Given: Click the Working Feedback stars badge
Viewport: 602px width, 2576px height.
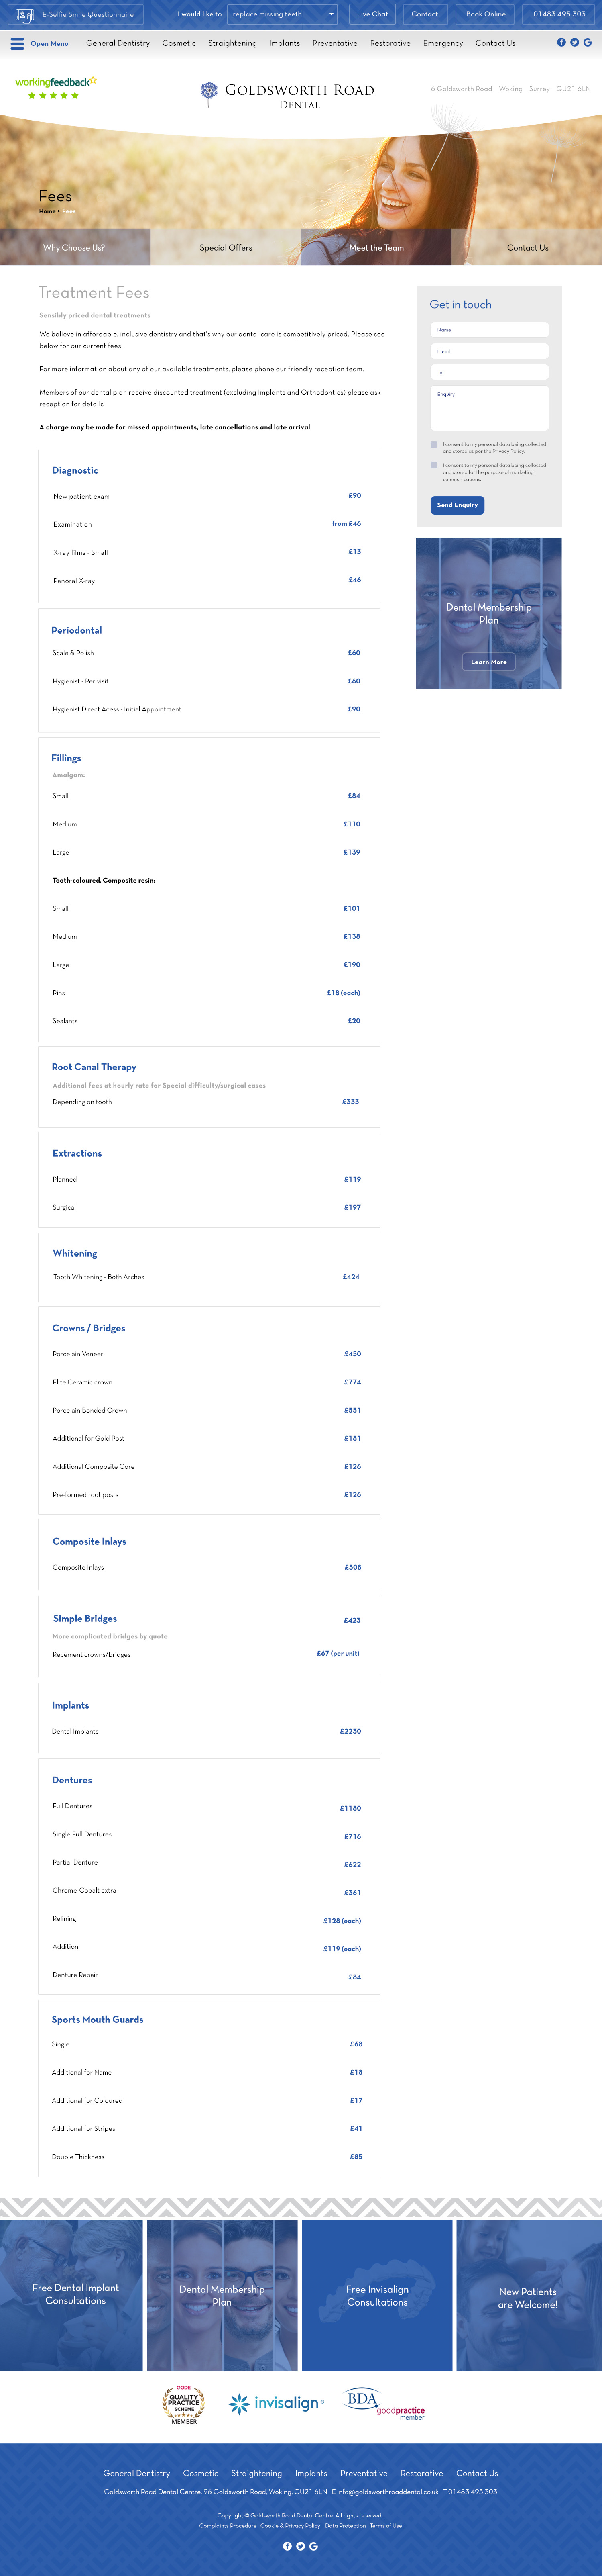Looking at the screenshot, I should tap(55, 88).
